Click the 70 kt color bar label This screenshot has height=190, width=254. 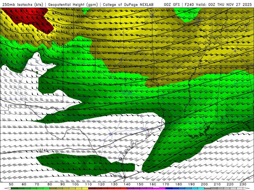tap(37, 184)
